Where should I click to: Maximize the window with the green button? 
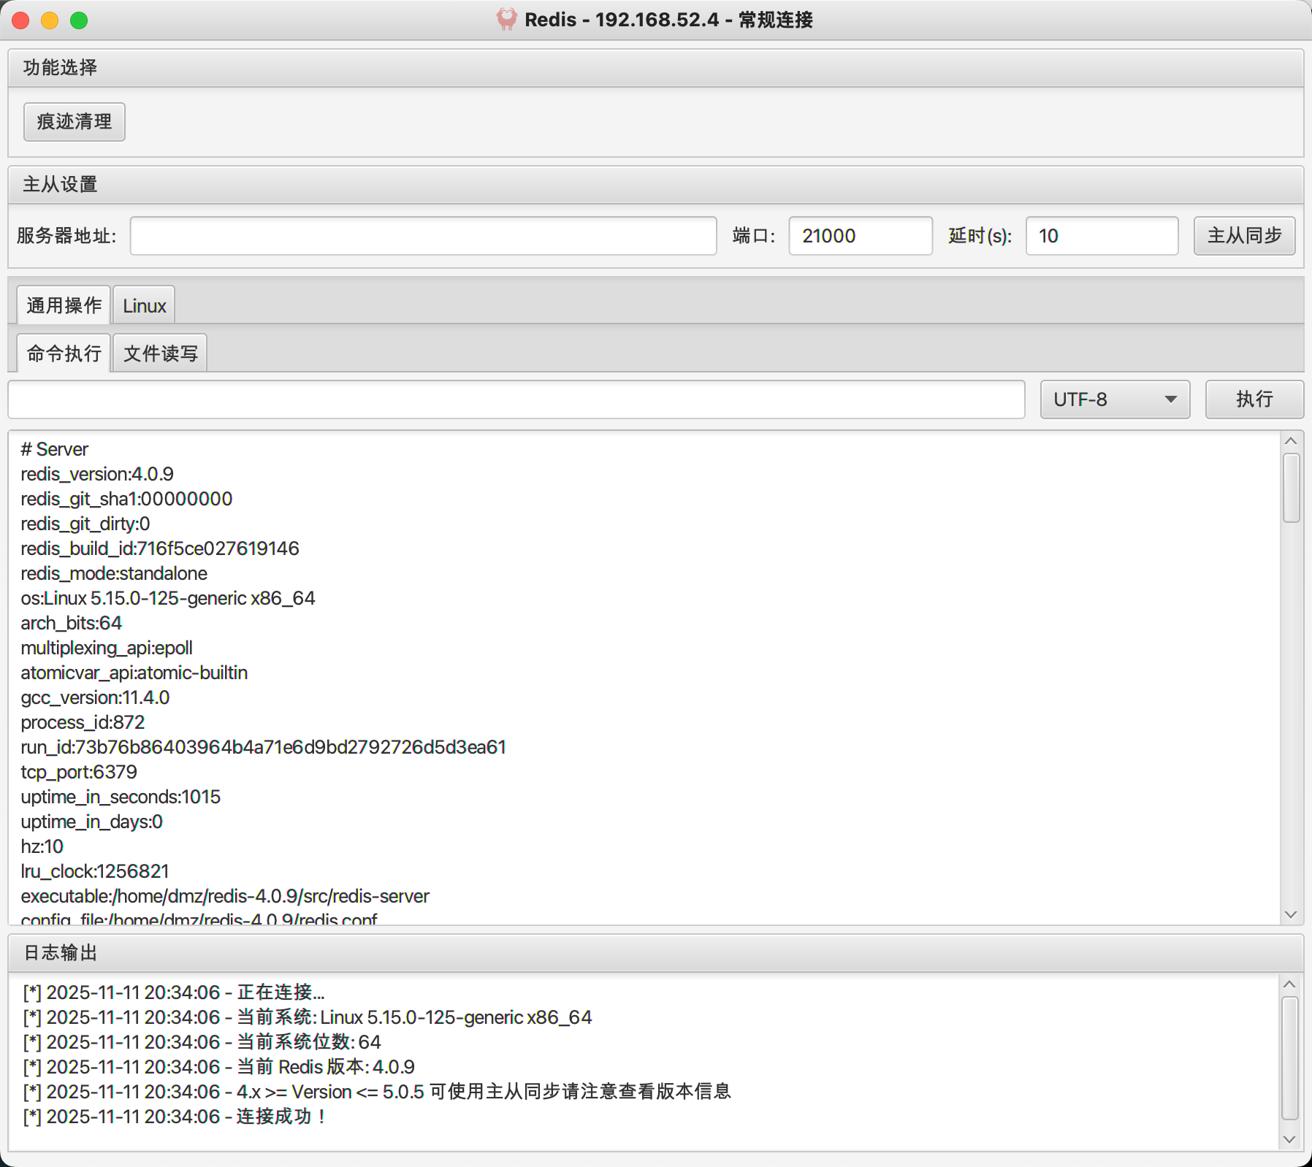click(79, 20)
